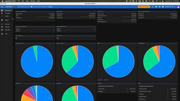Open Orders from the sidebar

pos(6,20)
